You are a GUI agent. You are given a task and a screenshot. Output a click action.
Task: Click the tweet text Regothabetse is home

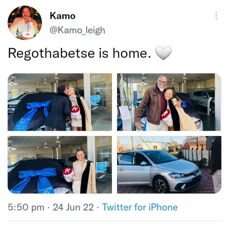click(x=80, y=53)
